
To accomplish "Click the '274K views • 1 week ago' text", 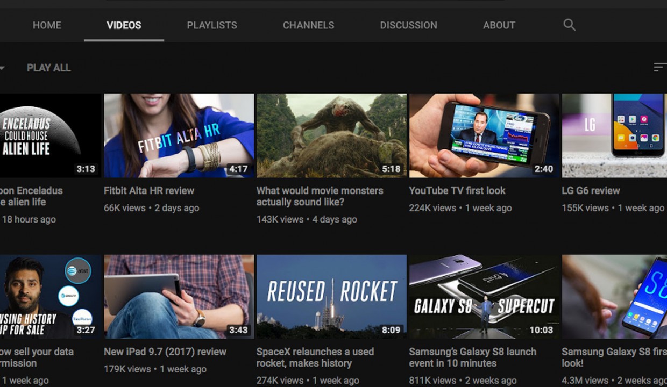I will [x=308, y=381].
